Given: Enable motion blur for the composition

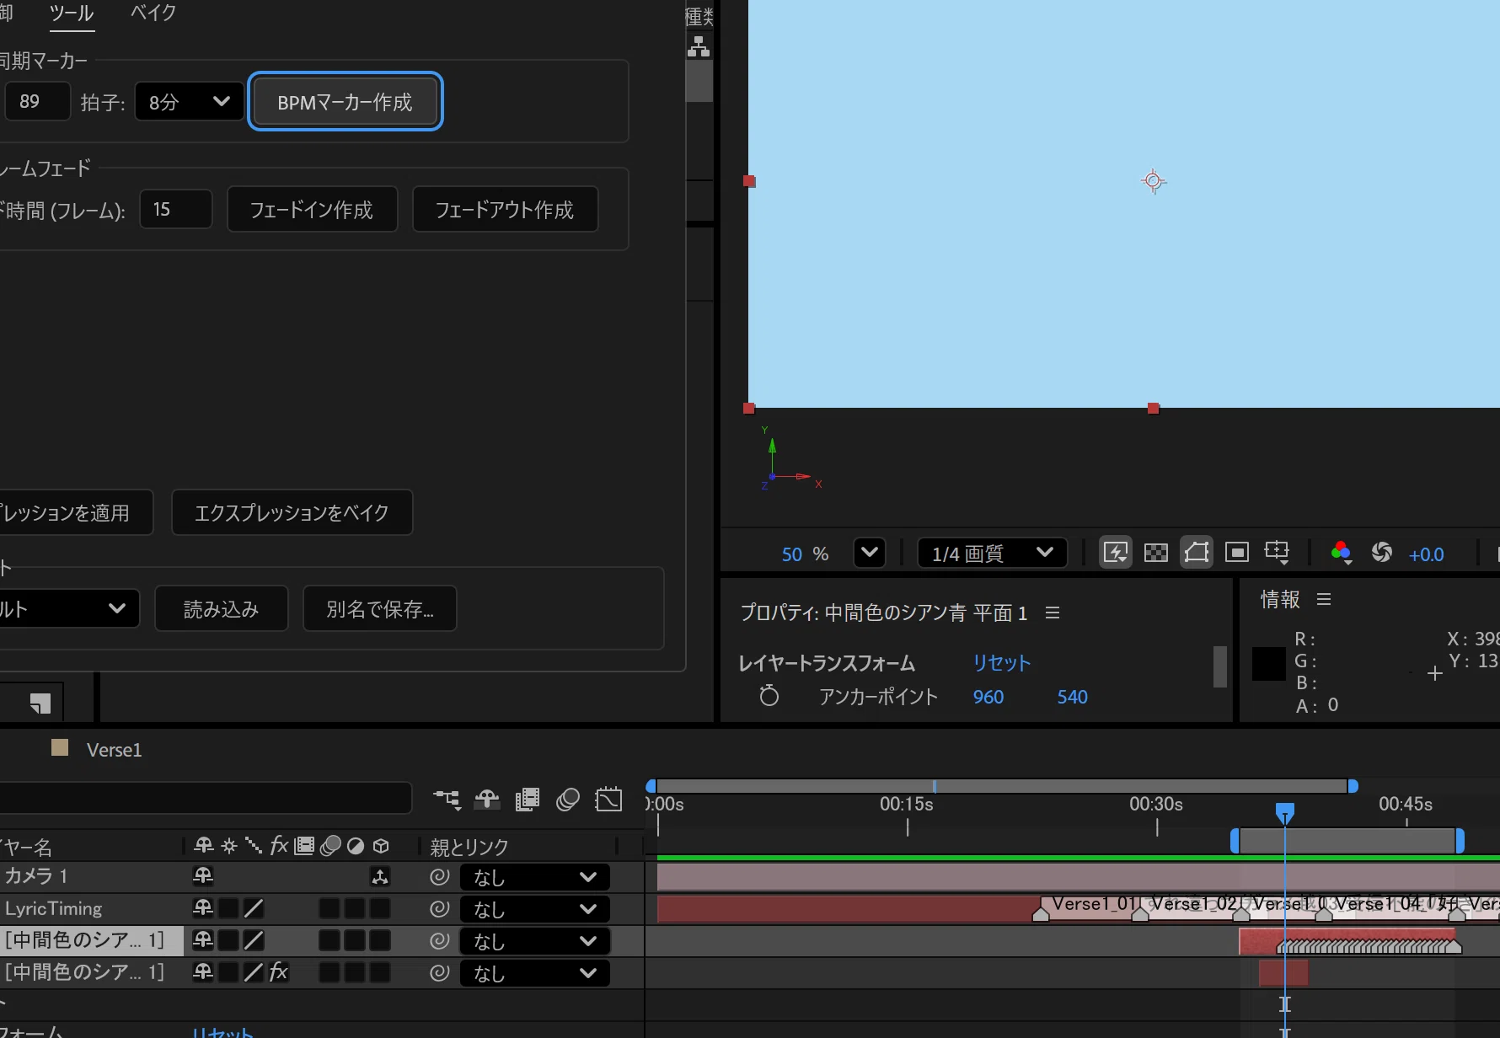Looking at the screenshot, I should click(568, 799).
